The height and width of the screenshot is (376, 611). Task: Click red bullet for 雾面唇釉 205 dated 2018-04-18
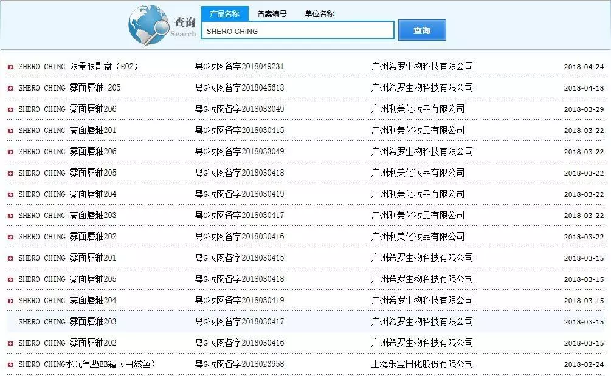10,88
